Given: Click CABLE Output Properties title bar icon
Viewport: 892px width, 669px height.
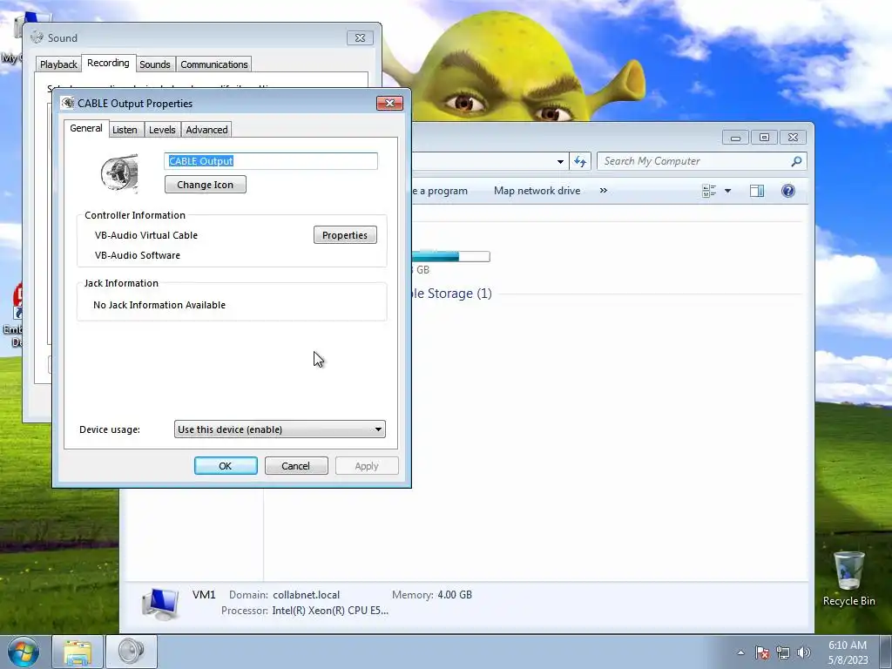Looking at the screenshot, I should point(68,103).
